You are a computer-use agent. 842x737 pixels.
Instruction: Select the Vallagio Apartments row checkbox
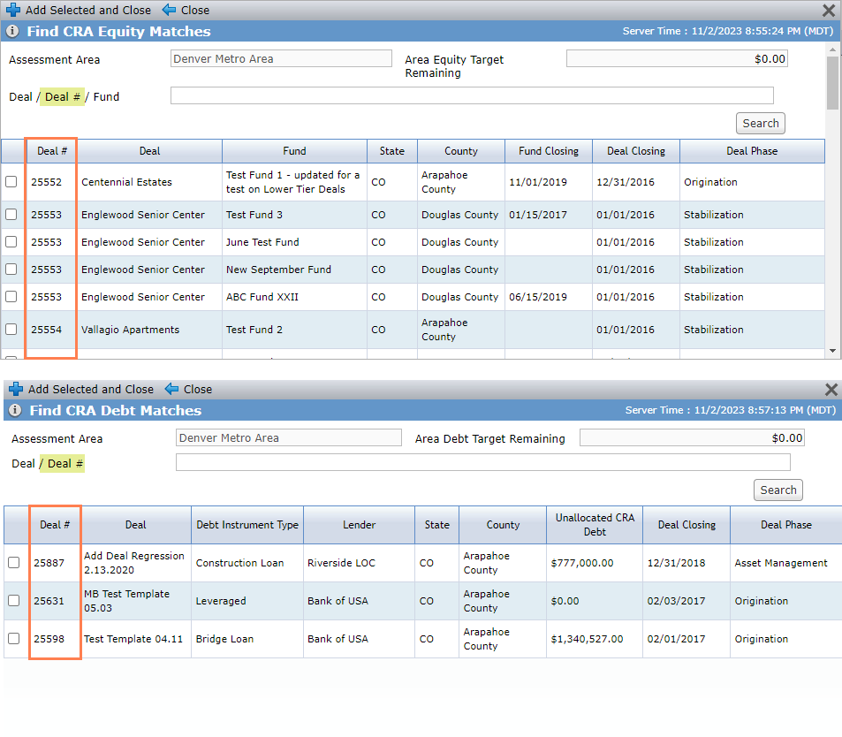11,330
